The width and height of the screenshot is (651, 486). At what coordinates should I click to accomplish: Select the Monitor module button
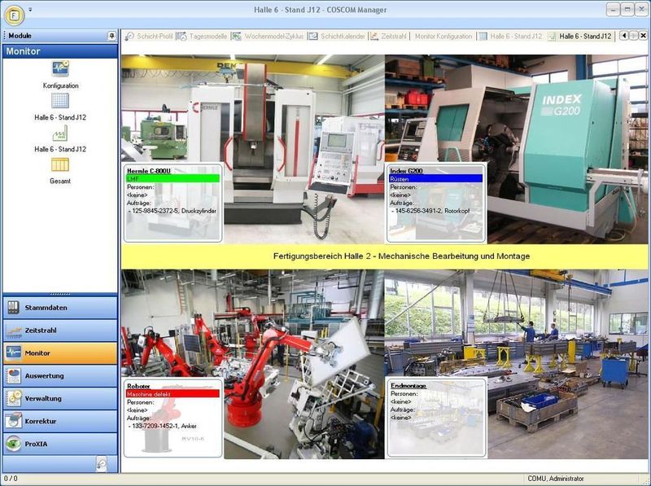(60, 353)
